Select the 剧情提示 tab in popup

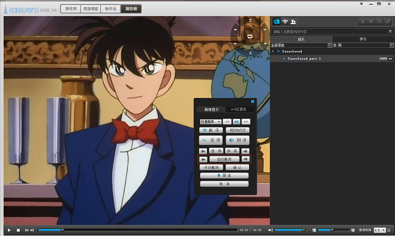(x=211, y=109)
